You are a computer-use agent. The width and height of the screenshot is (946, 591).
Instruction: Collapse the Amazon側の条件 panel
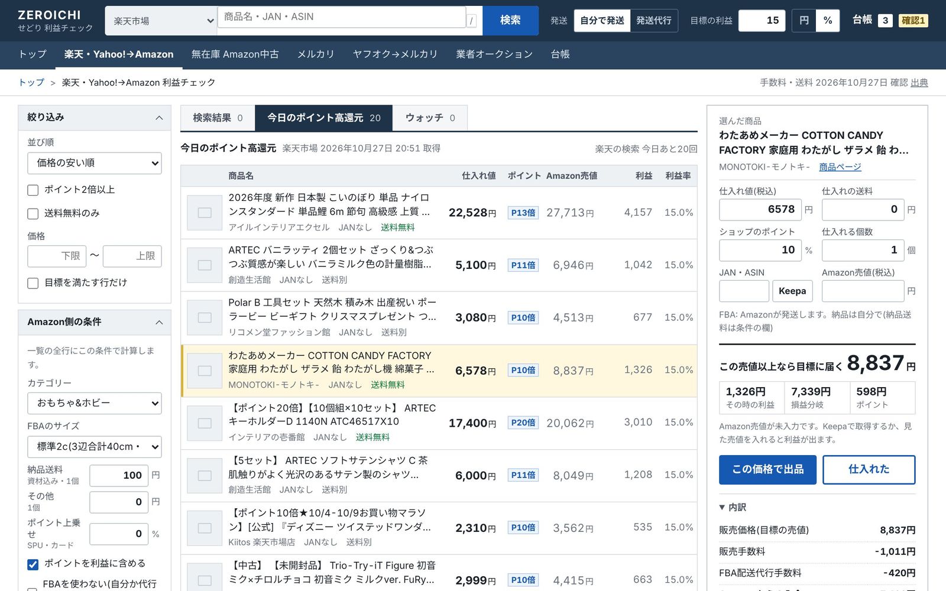tap(159, 322)
